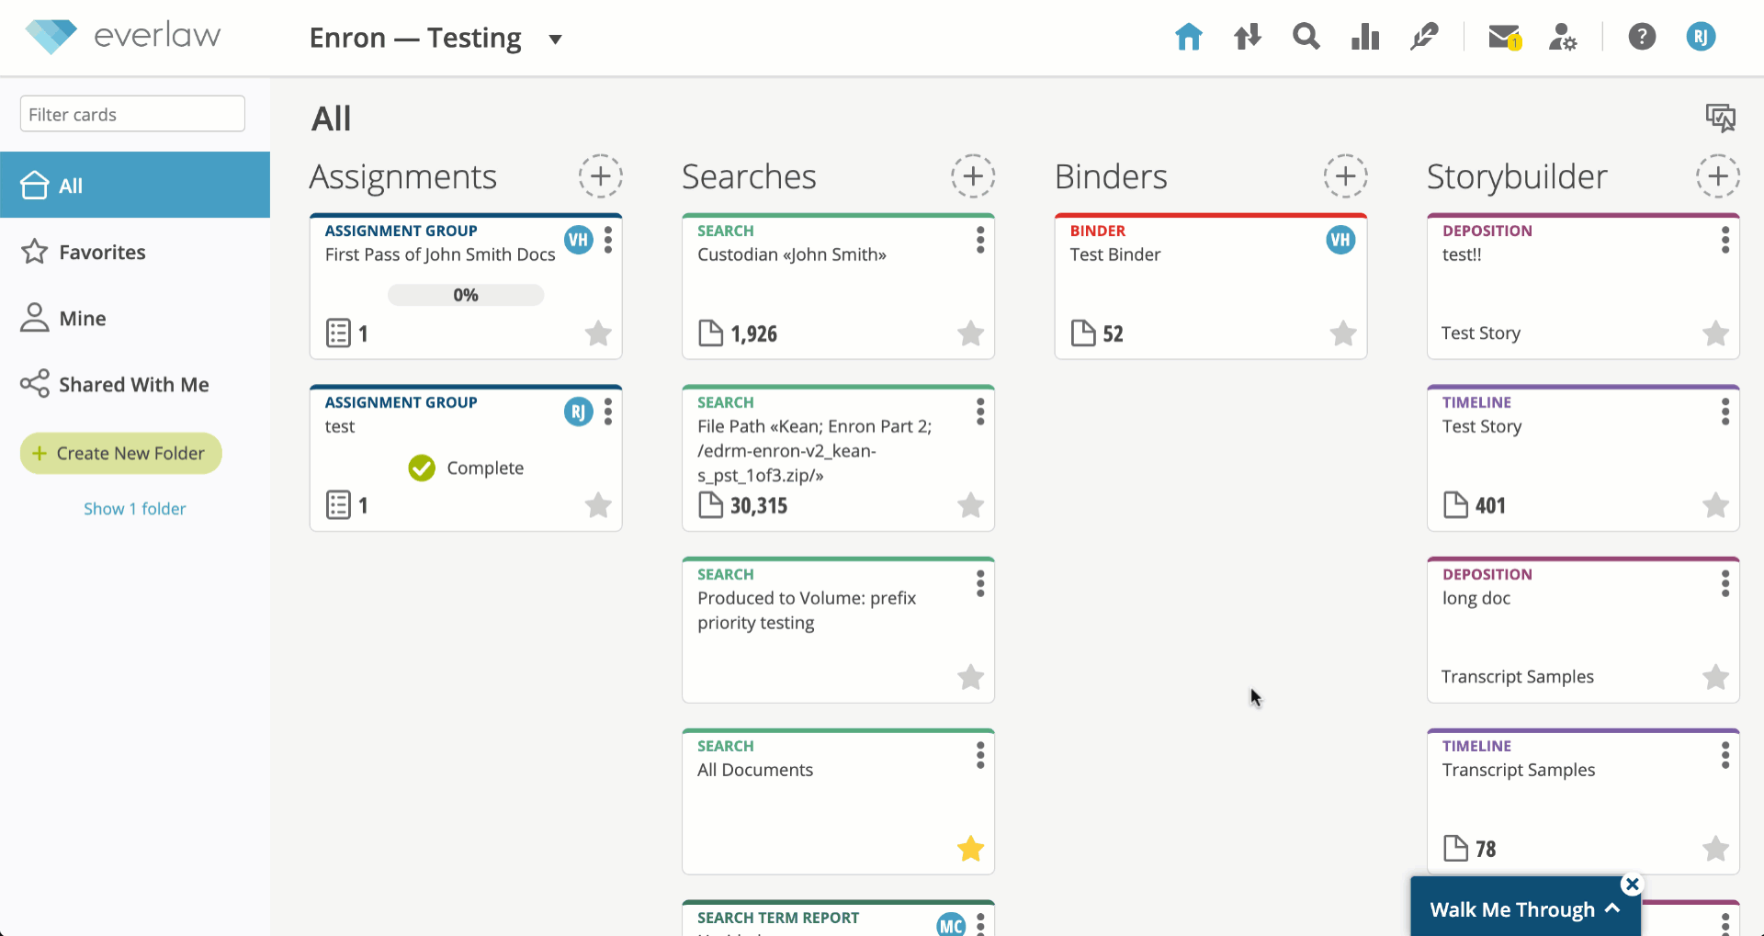
Task: Click the Show 1 folder link
Action: point(135,508)
